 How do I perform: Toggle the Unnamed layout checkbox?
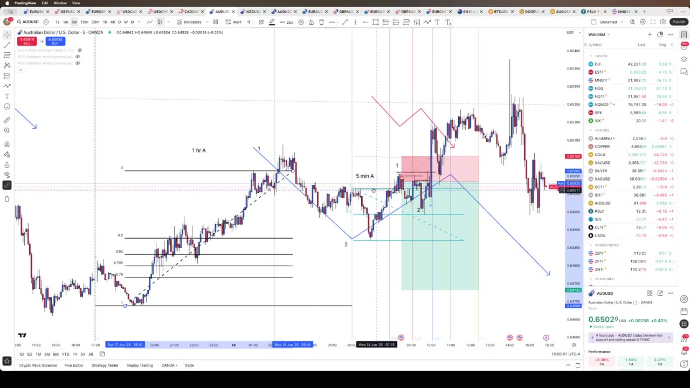tap(594, 22)
